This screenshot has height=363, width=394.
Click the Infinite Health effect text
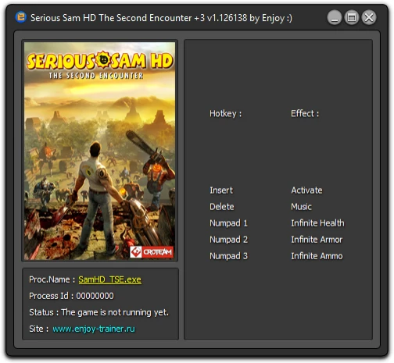(x=317, y=223)
